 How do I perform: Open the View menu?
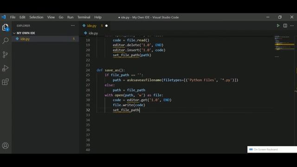pyautogui.click(x=51, y=17)
